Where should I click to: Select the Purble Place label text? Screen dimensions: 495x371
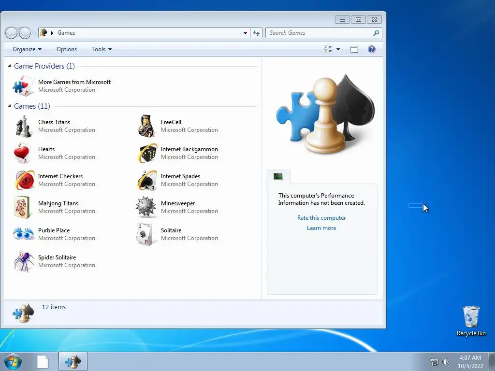point(54,230)
